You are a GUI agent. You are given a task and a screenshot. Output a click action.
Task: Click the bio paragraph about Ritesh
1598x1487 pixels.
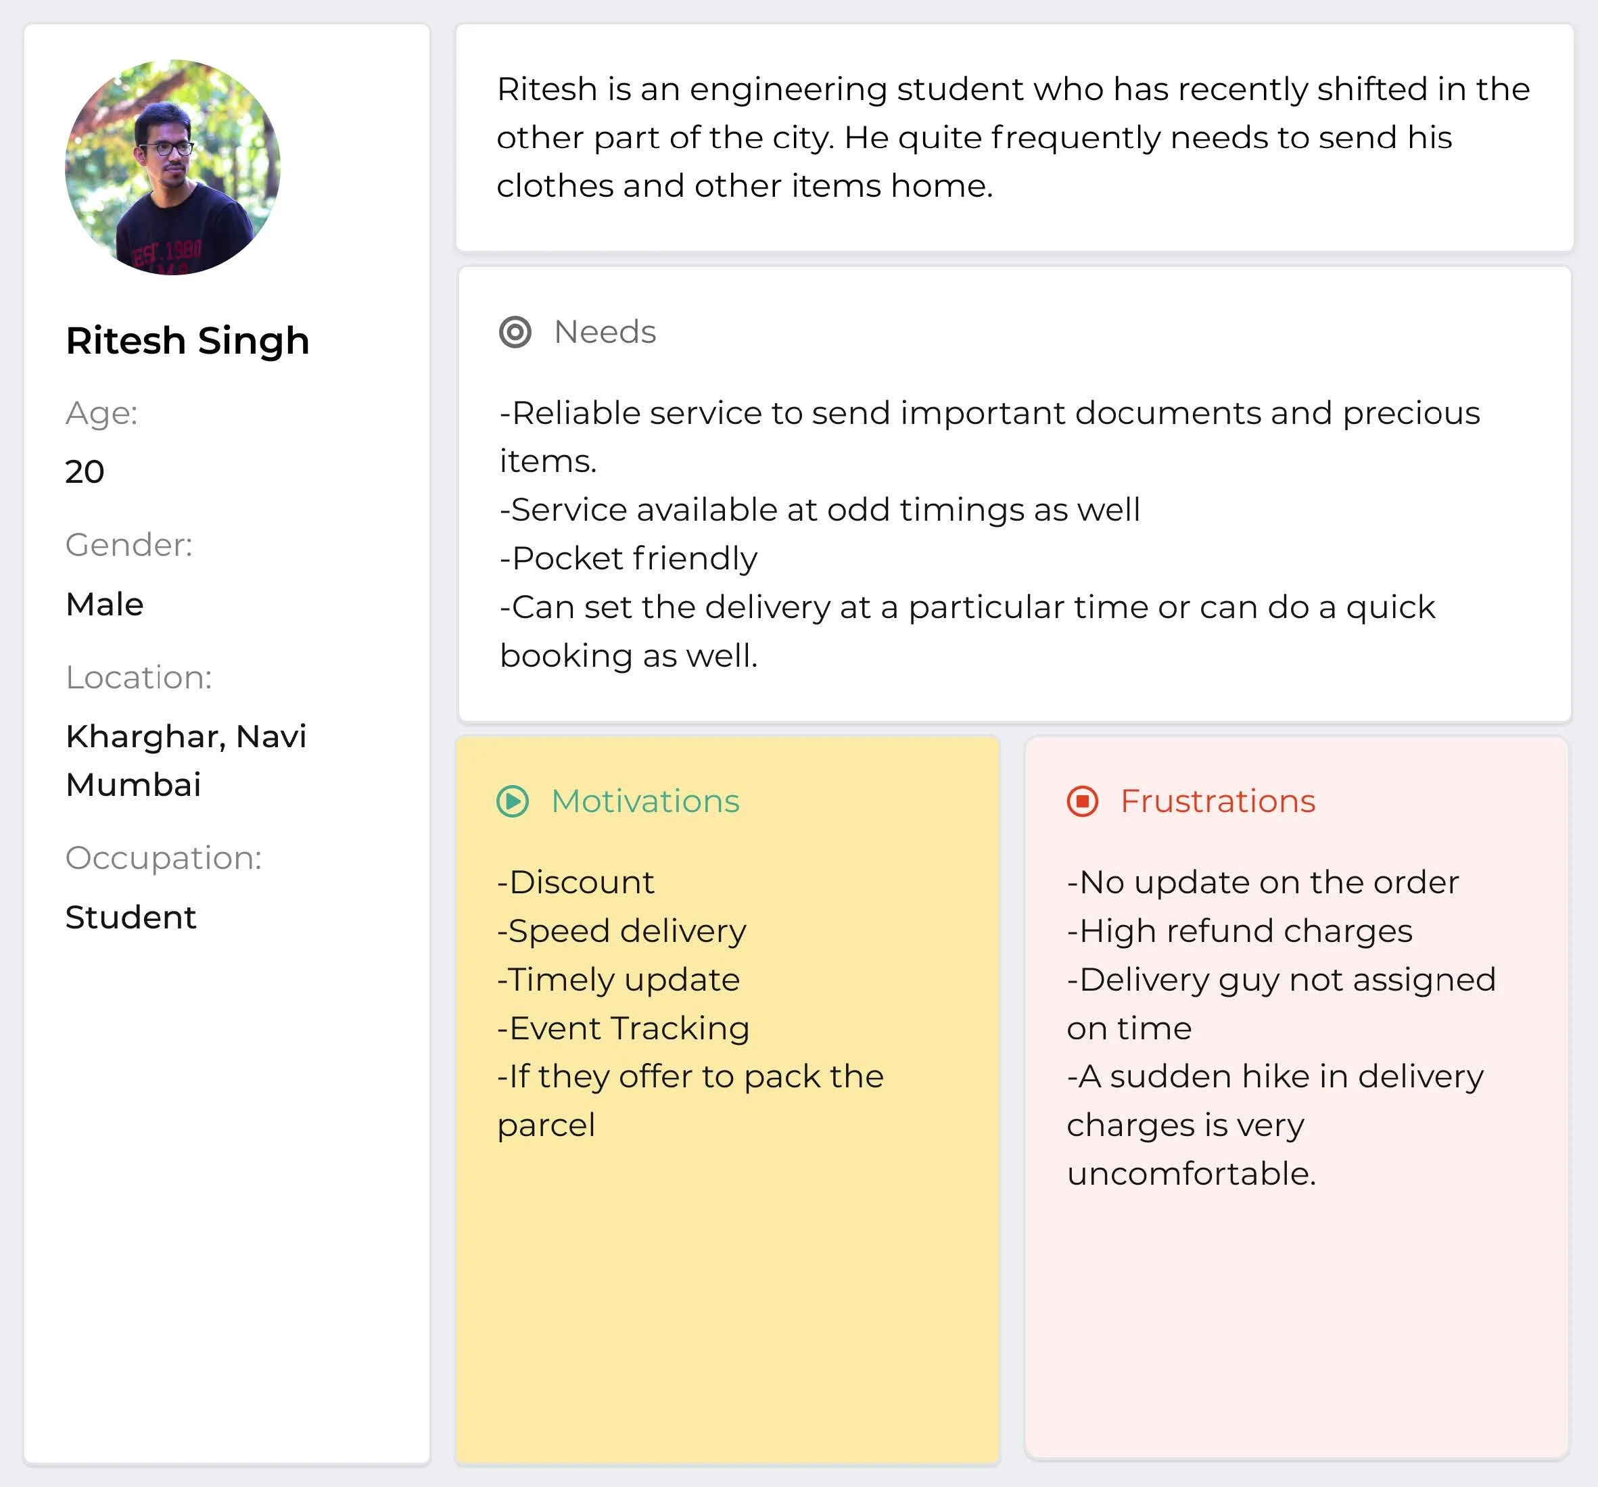pos(1013,137)
